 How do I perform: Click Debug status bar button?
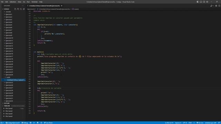pos(25,123)
